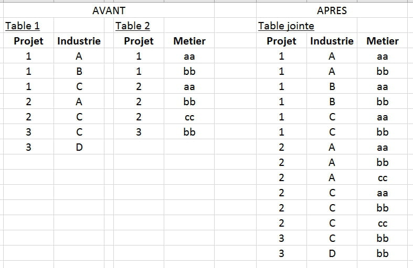Click the Industrie header of Table 1
The image size is (413, 268).
click(x=79, y=41)
